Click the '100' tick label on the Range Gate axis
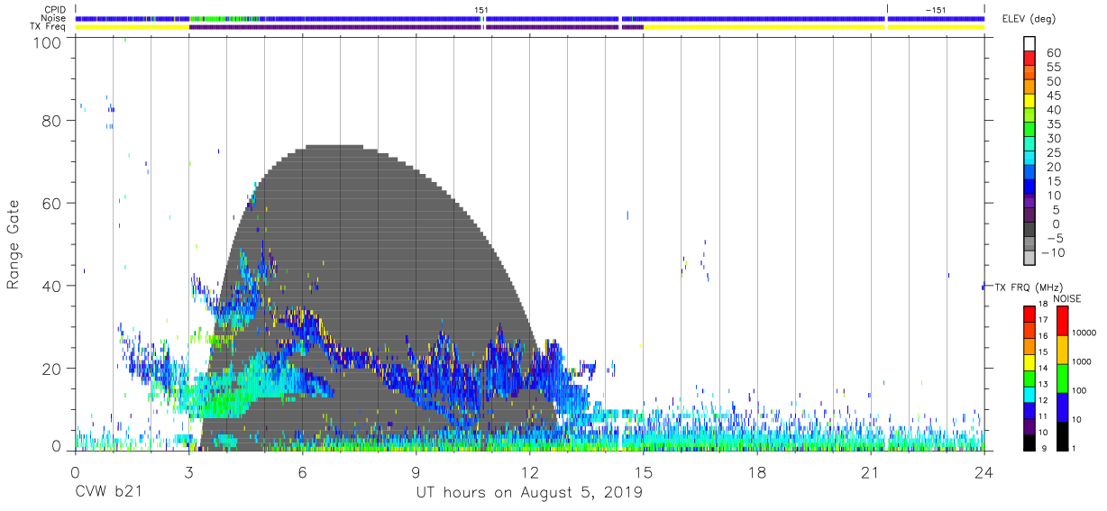The width and height of the screenshot is (1107, 511). click(47, 41)
